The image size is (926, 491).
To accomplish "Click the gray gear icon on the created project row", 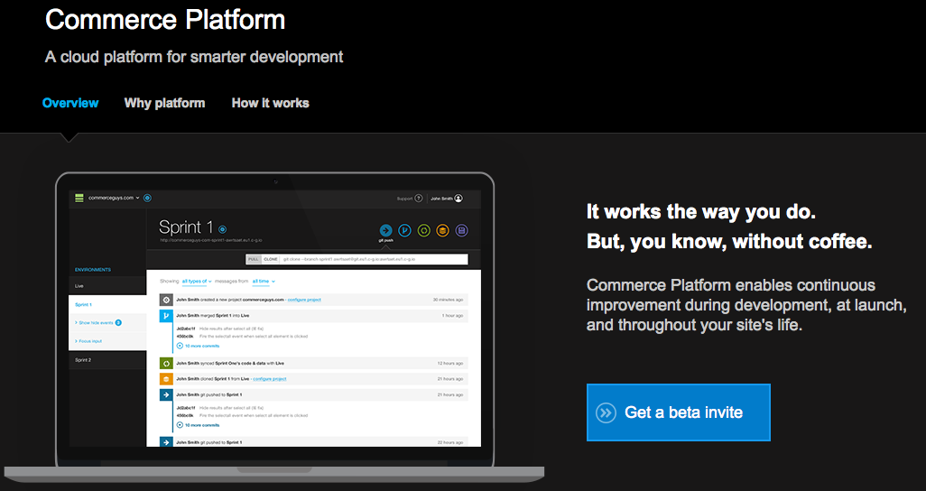I will pos(166,301).
